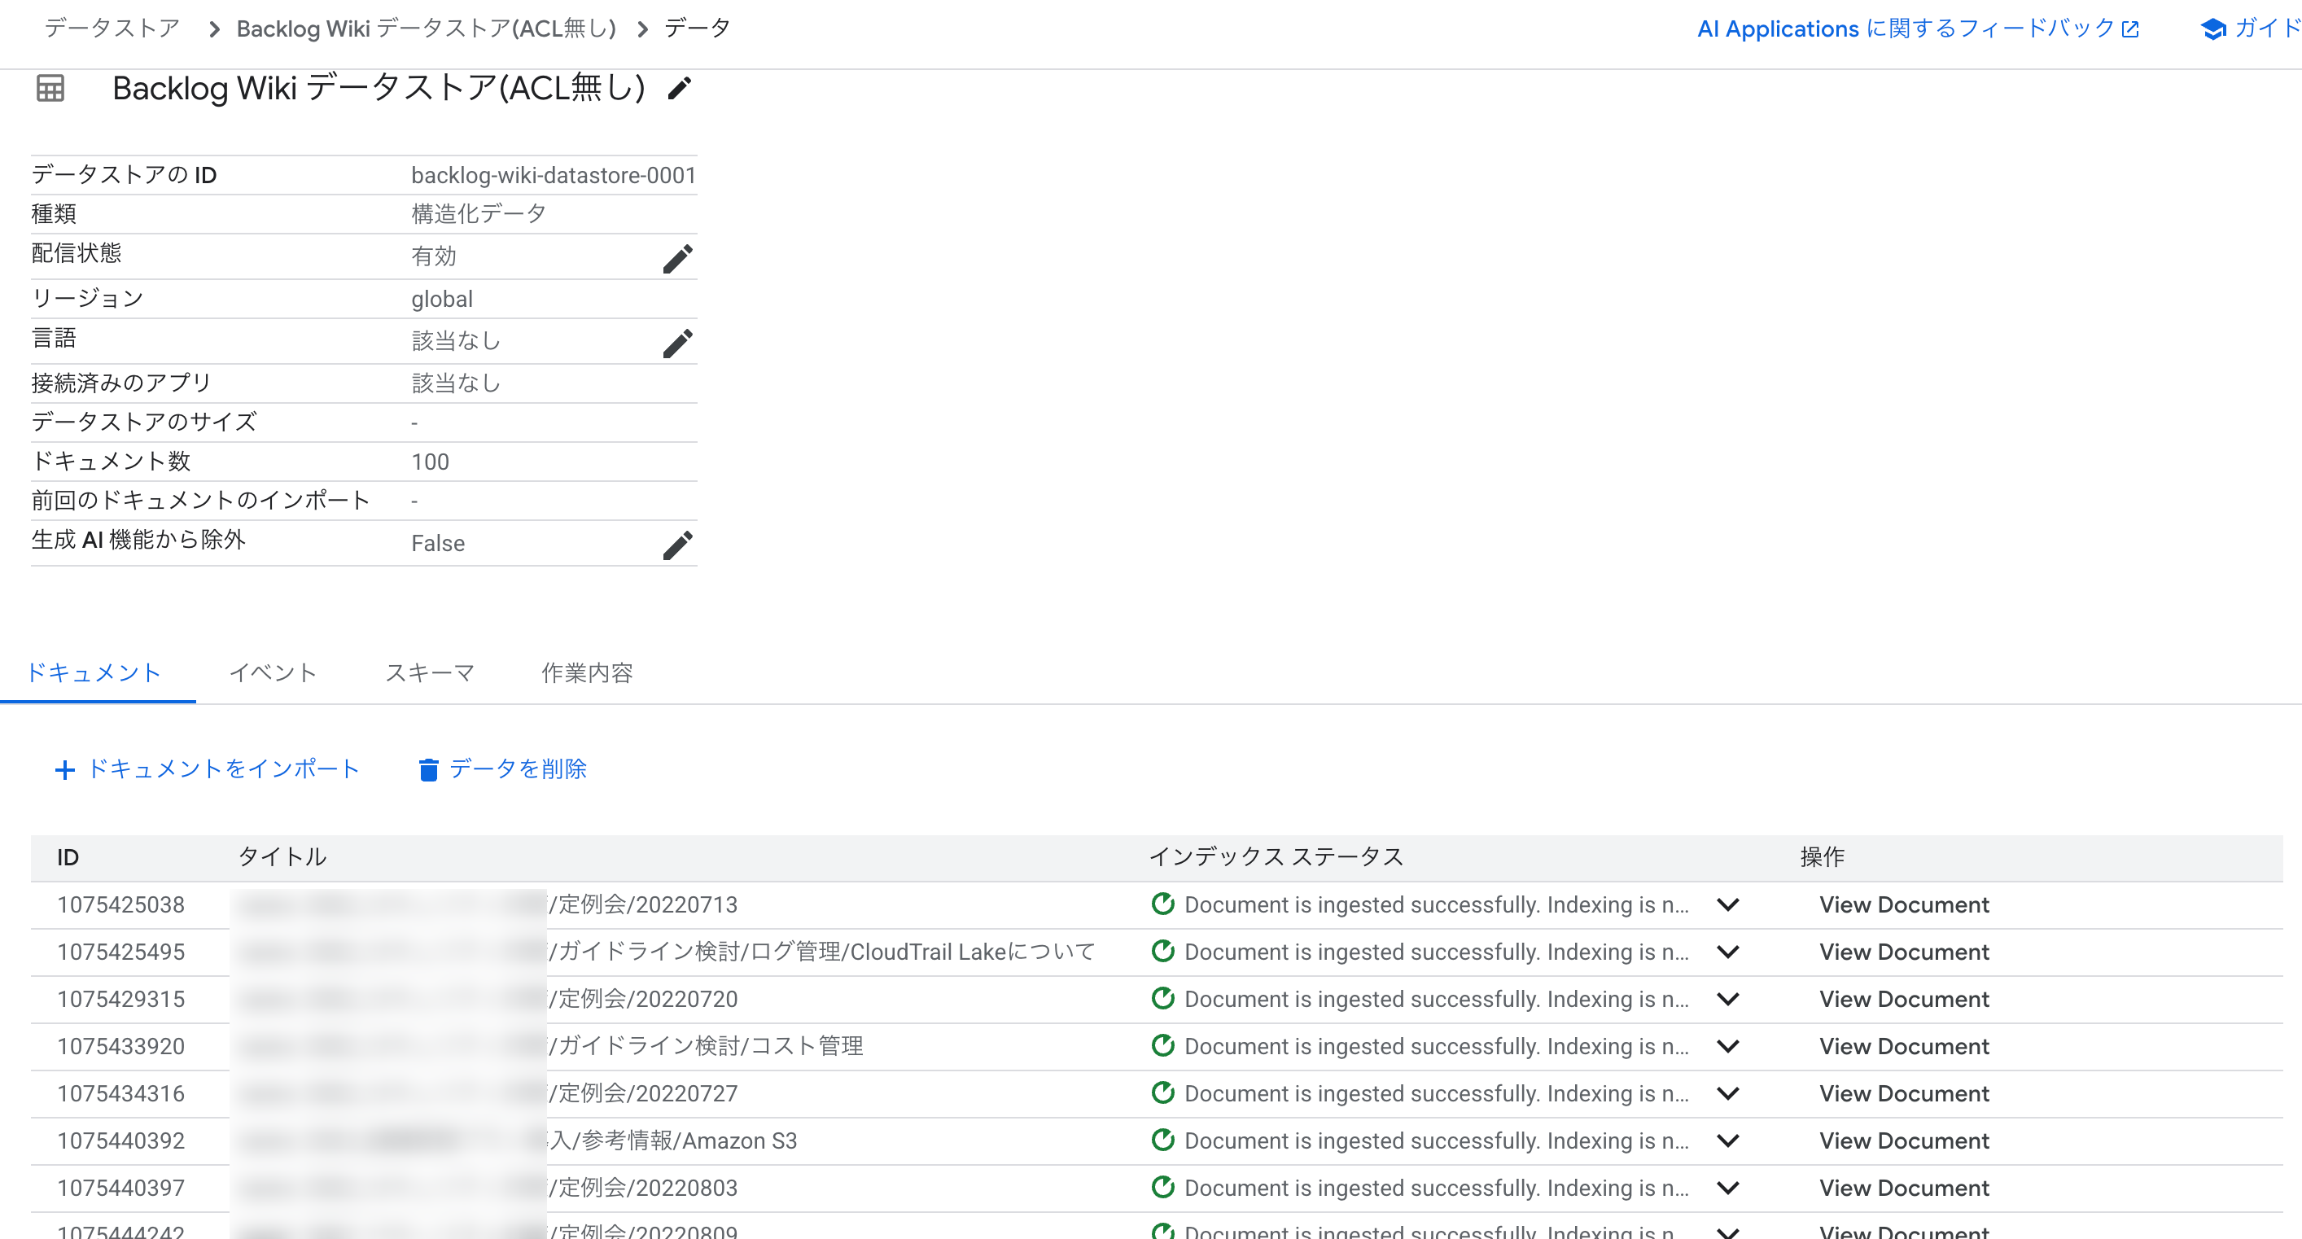Edit the datastore name using the pencil icon
Screen dimensions: 2302x1239
pyautogui.click(x=680, y=89)
